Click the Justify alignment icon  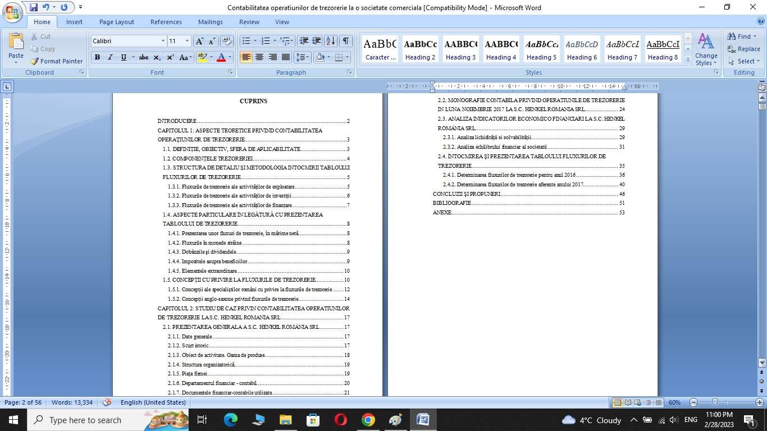click(286, 57)
